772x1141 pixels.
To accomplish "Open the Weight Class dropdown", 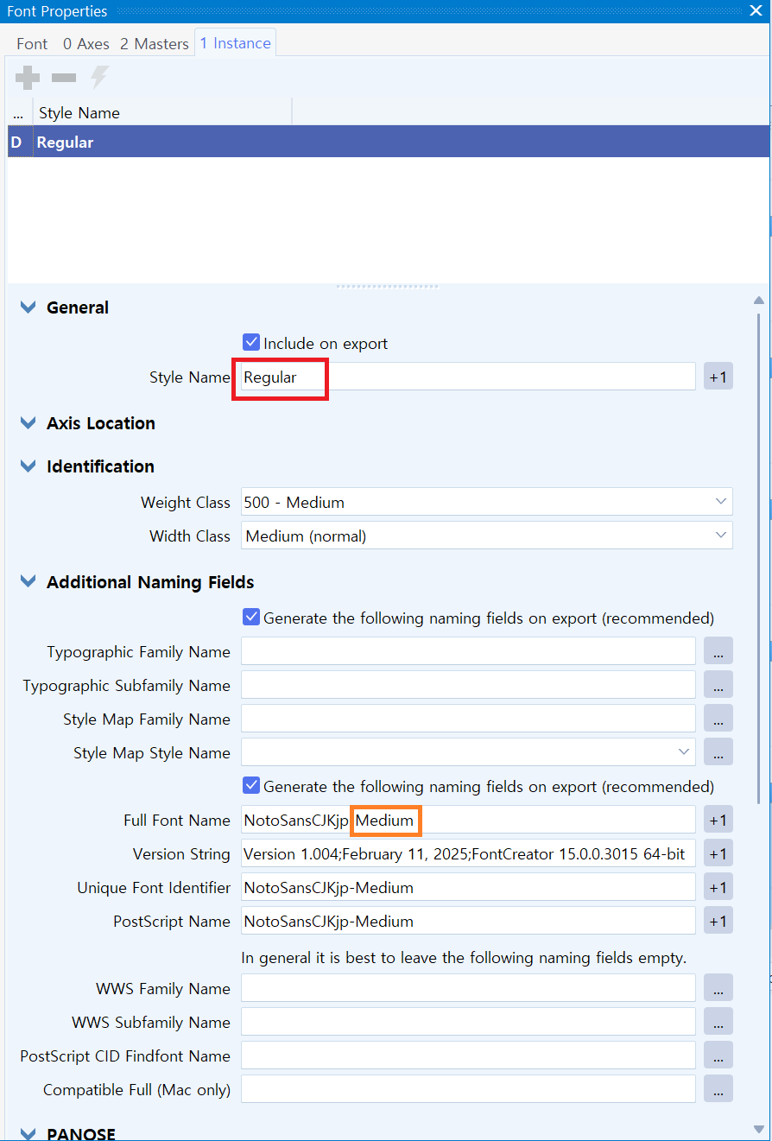I will tap(486, 502).
